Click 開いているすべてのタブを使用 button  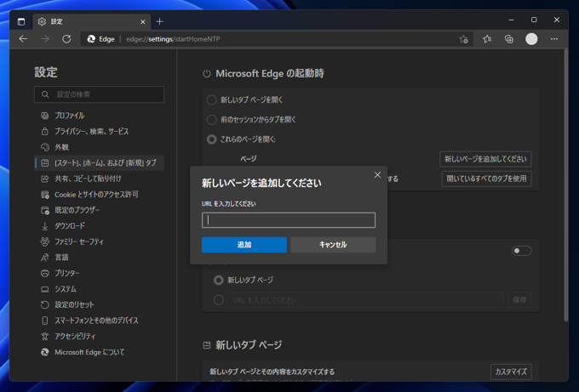click(486, 179)
